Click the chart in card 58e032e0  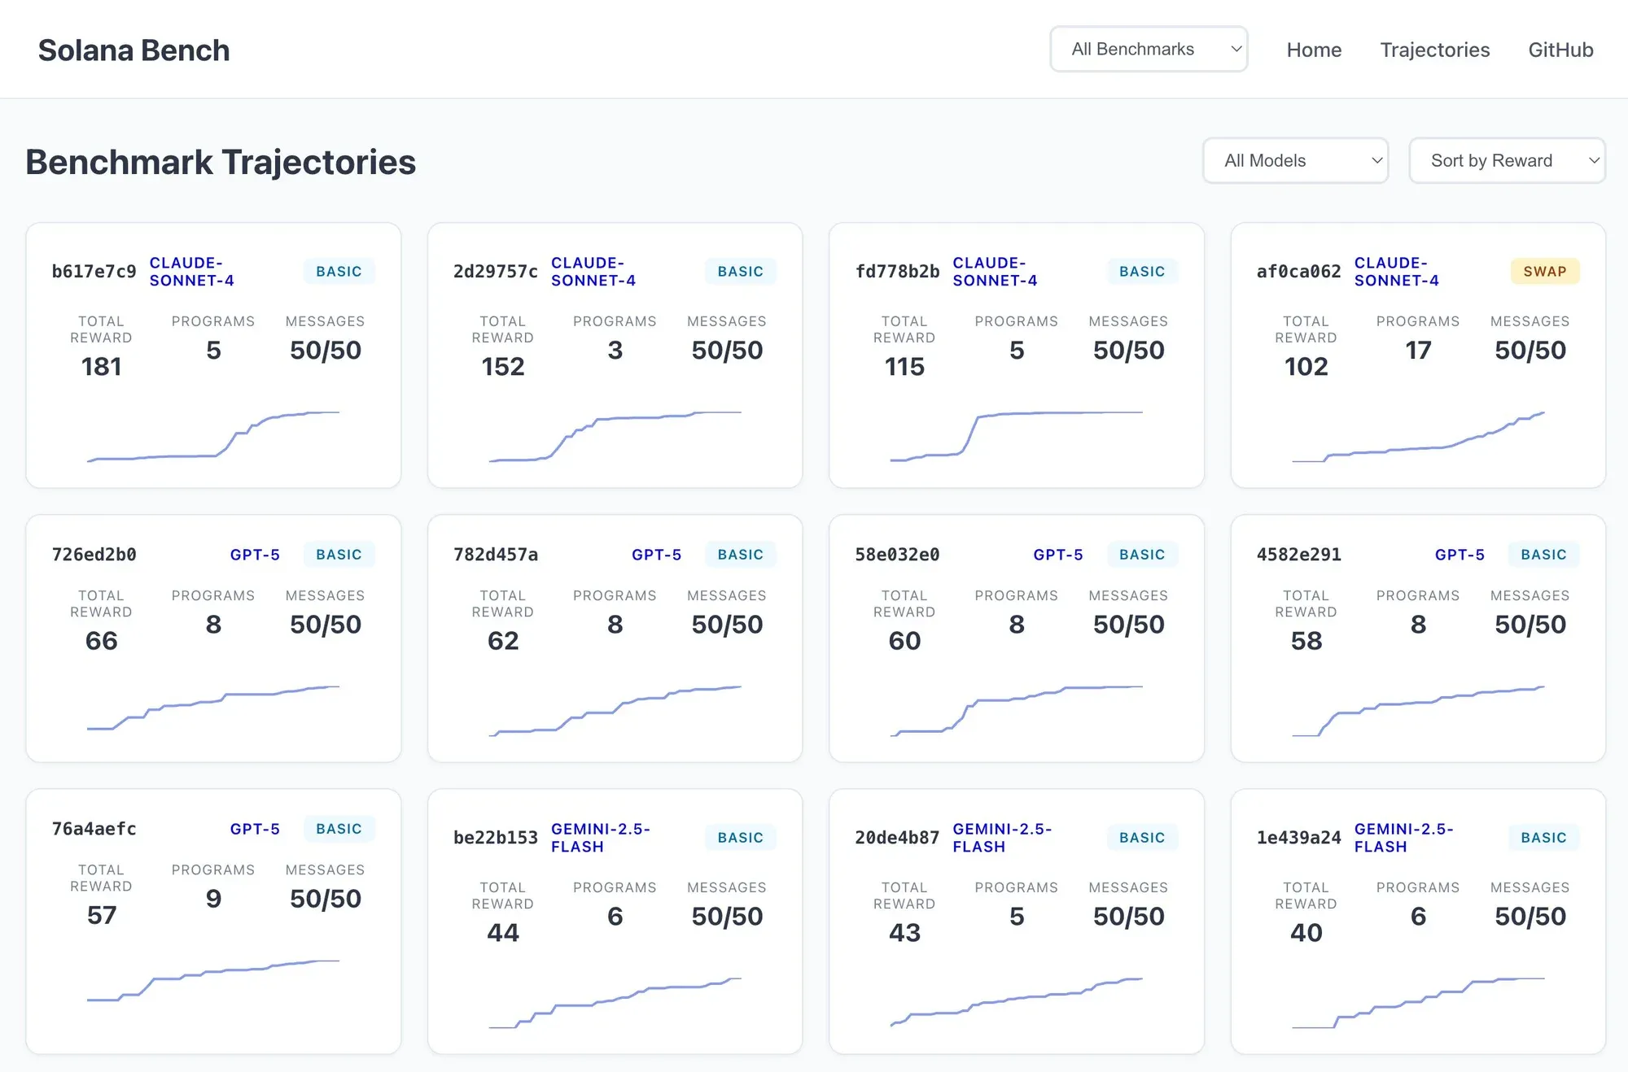1016,710
